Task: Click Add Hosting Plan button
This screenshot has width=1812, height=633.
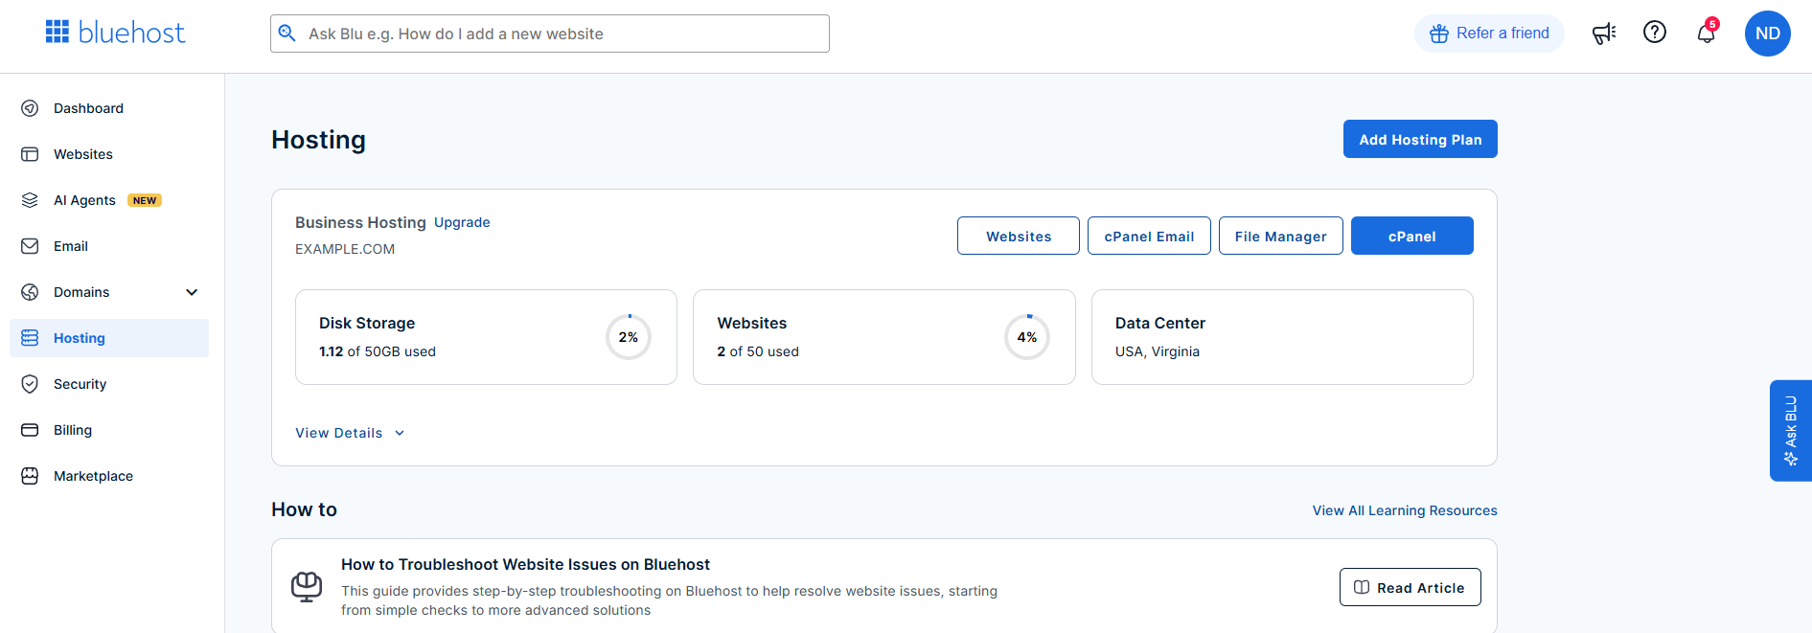Action: pyautogui.click(x=1420, y=139)
